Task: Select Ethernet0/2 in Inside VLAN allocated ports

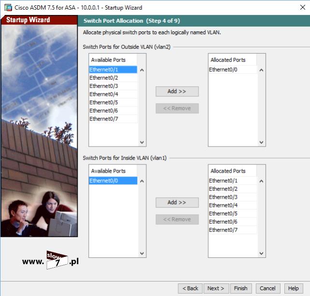Action: click(233, 189)
